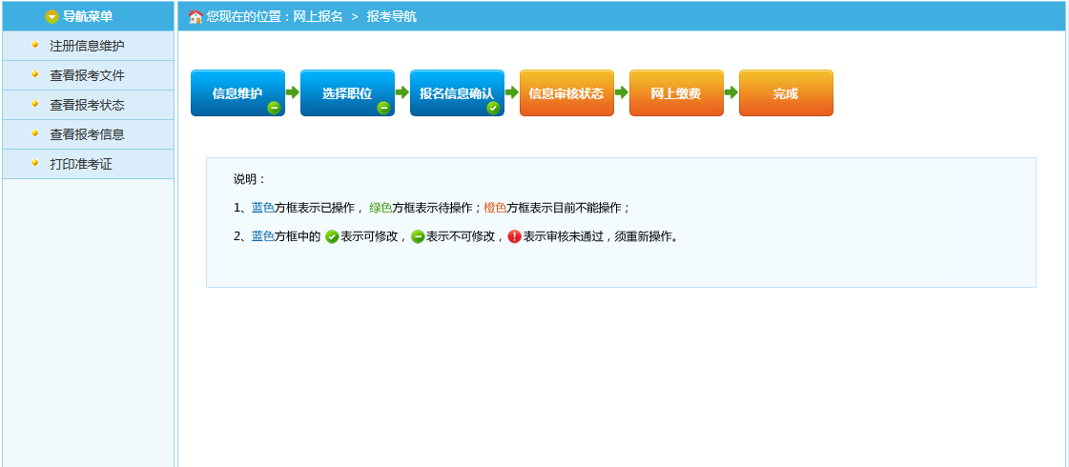The image size is (1069, 467).
Task: Open the 选择职位 step
Action: point(347,92)
